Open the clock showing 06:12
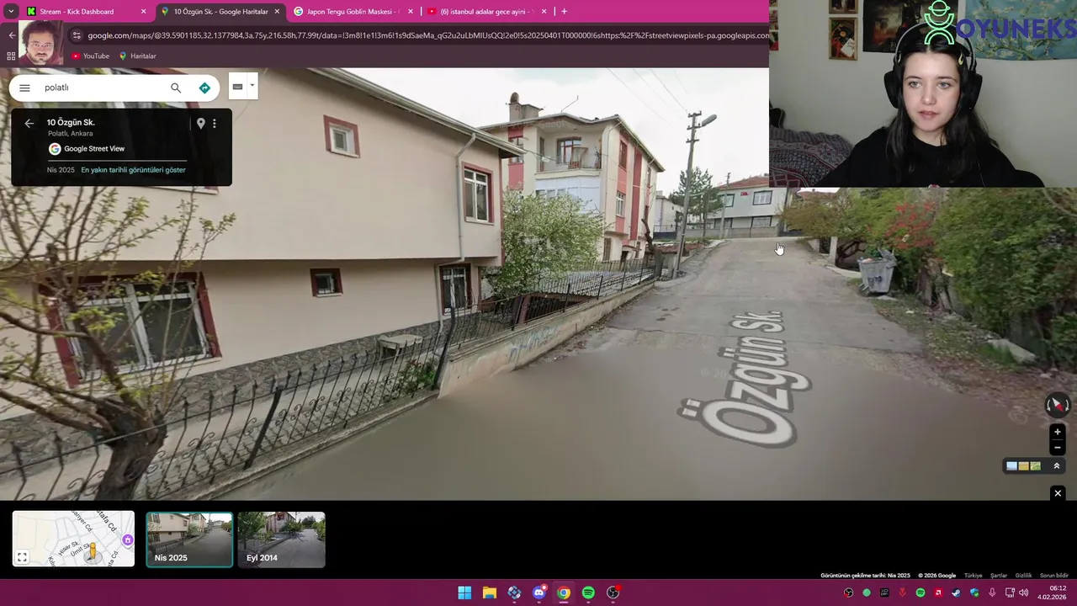 point(1052,593)
